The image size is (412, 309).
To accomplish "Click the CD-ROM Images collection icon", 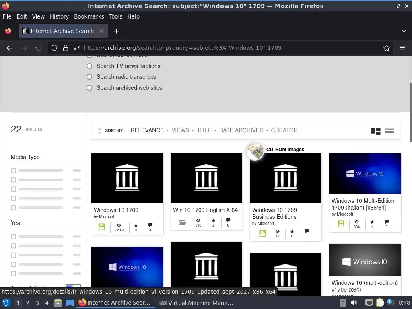I will pos(255,151).
